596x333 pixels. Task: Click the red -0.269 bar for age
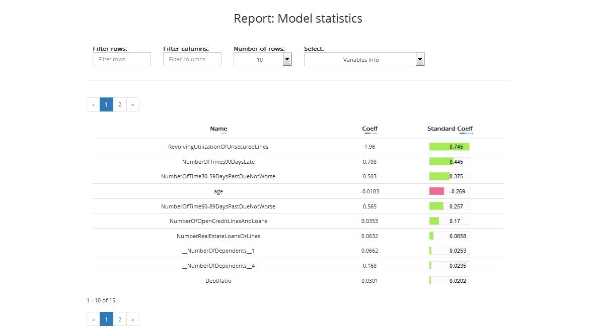point(437,191)
